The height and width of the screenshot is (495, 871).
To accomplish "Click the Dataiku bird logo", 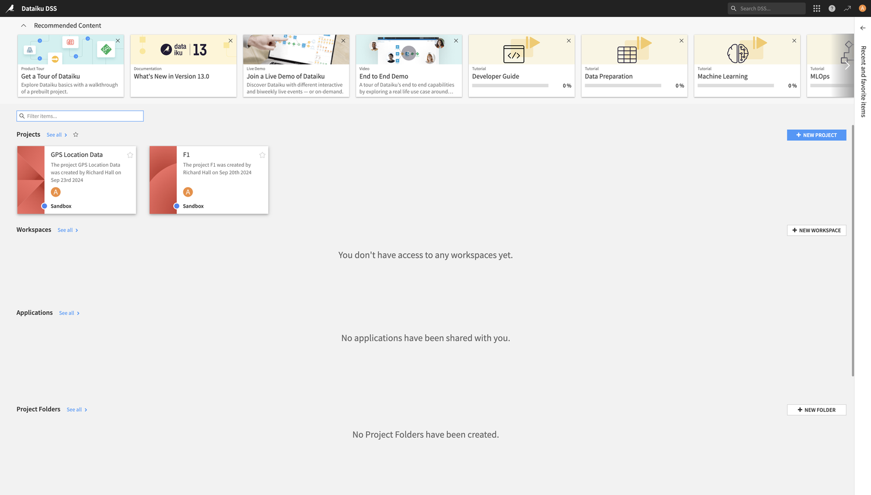I will [10, 8].
